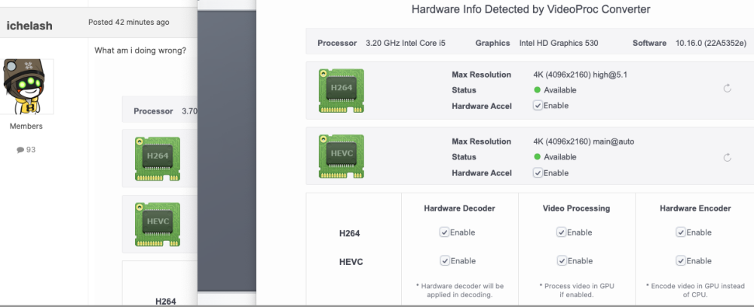The height and width of the screenshot is (307, 754).
Task: Click the HEVC row label in codec table
Action: pos(351,263)
